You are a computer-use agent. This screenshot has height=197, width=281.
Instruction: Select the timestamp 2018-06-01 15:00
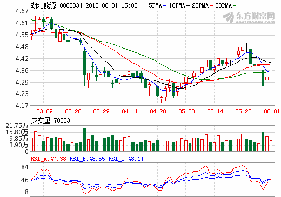click(111, 5)
